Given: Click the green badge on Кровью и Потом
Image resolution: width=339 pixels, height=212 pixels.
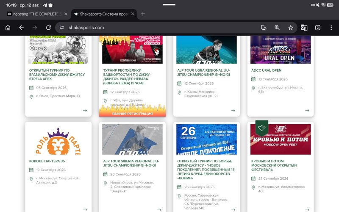Looking at the screenshot, I should click(x=261, y=128).
